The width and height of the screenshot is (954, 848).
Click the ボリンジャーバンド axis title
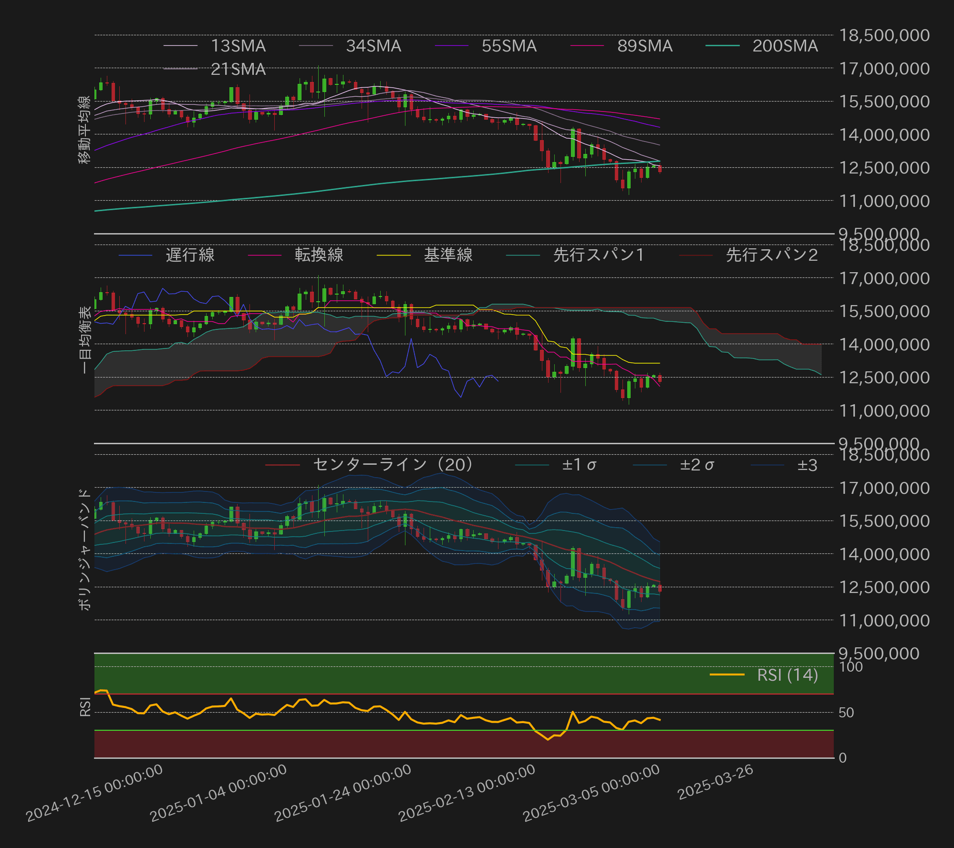coord(84,549)
